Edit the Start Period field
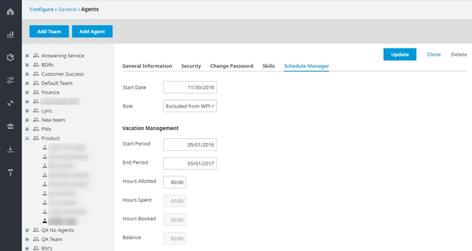The image size is (472, 251). click(190, 145)
